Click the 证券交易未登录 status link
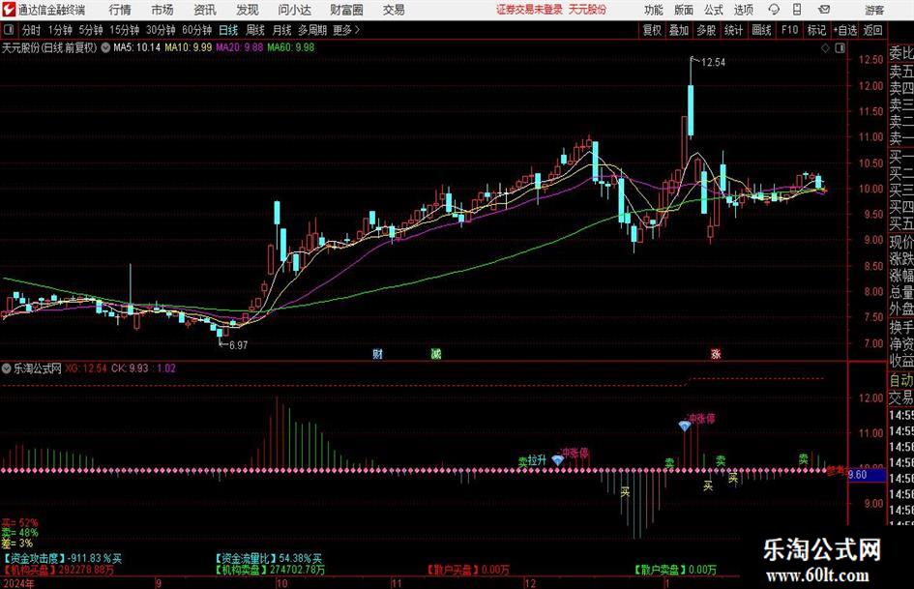914x589 pixels. pos(529,10)
